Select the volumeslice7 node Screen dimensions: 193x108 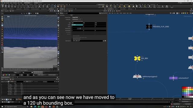(173, 78)
